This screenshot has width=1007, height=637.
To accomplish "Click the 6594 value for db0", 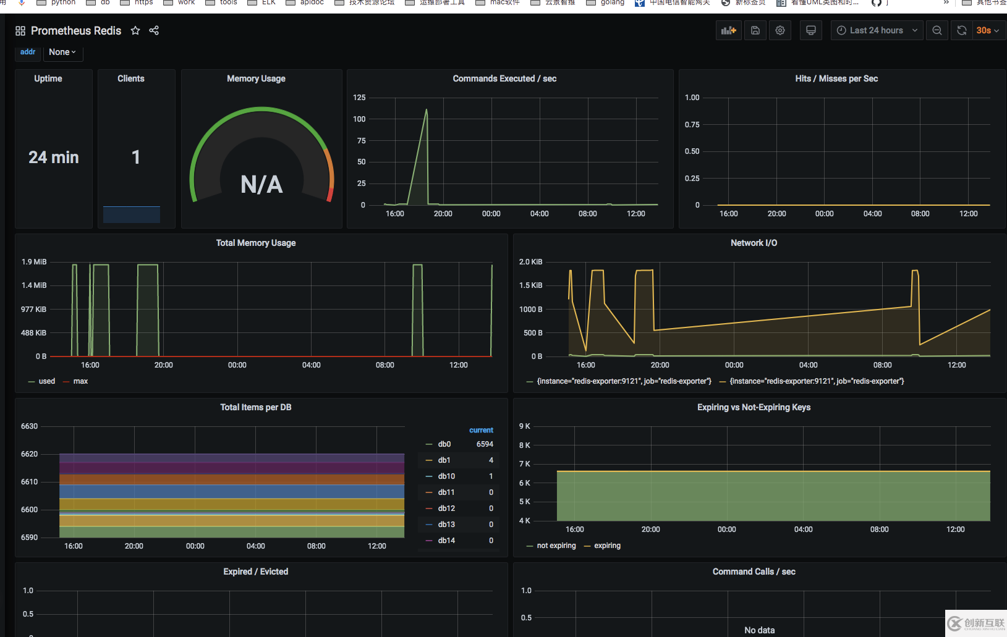I will (485, 444).
